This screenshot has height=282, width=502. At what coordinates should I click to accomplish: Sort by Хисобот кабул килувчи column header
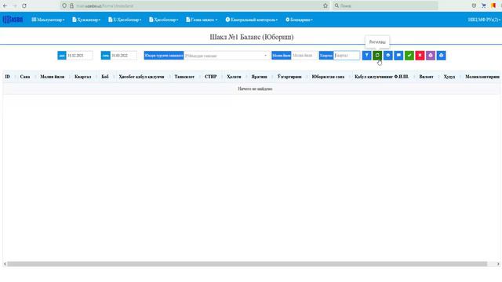click(141, 77)
